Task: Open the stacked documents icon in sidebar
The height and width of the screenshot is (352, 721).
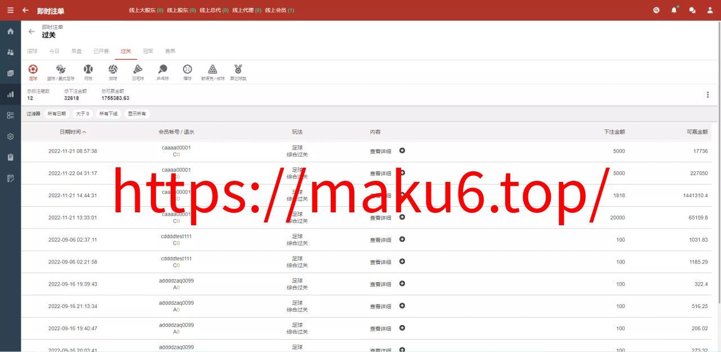Action: point(10,73)
